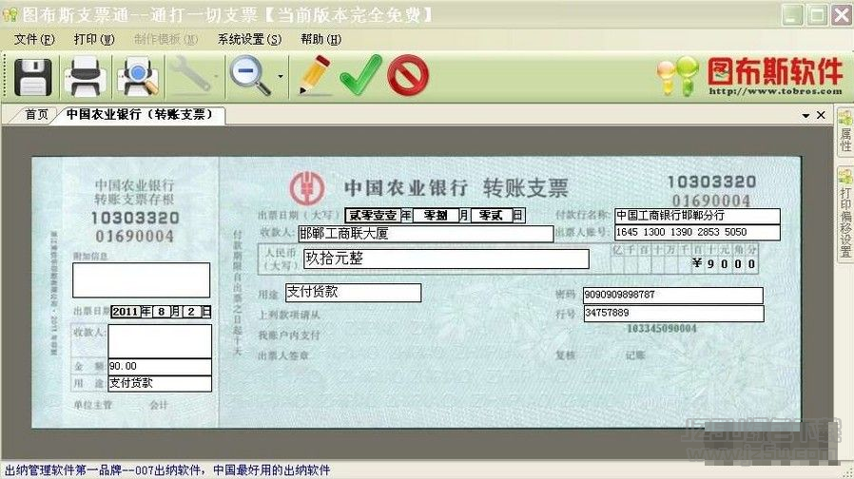Click the green checkmark confirm icon
The width and height of the screenshot is (854, 479).
pyautogui.click(x=360, y=75)
